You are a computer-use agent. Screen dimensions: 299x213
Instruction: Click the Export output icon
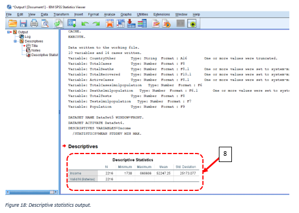click(x=59, y=24)
